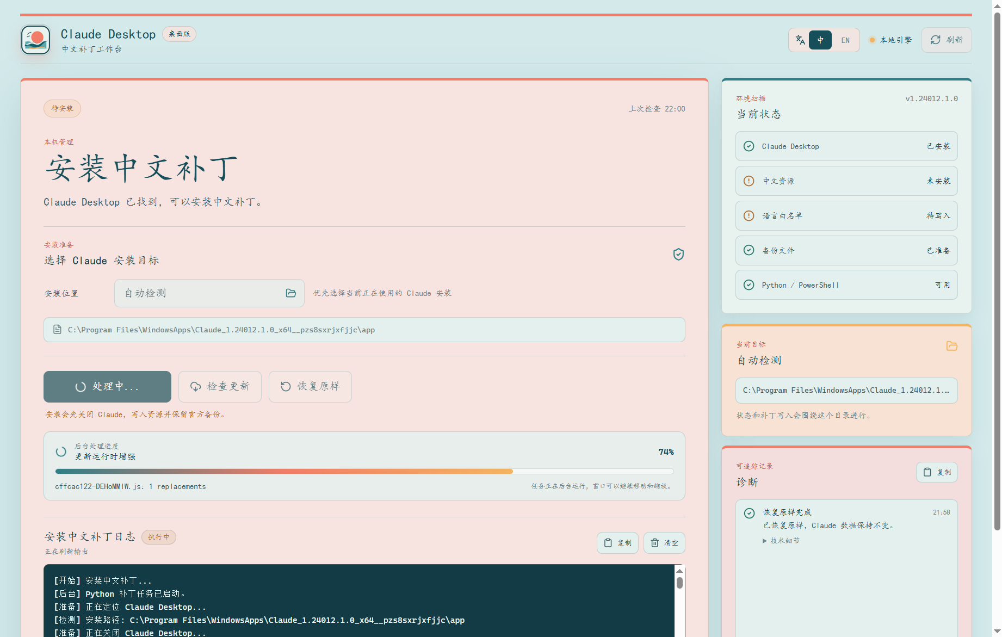
Task: Click the clipboard icon on log 复制
Action: tap(608, 543)
